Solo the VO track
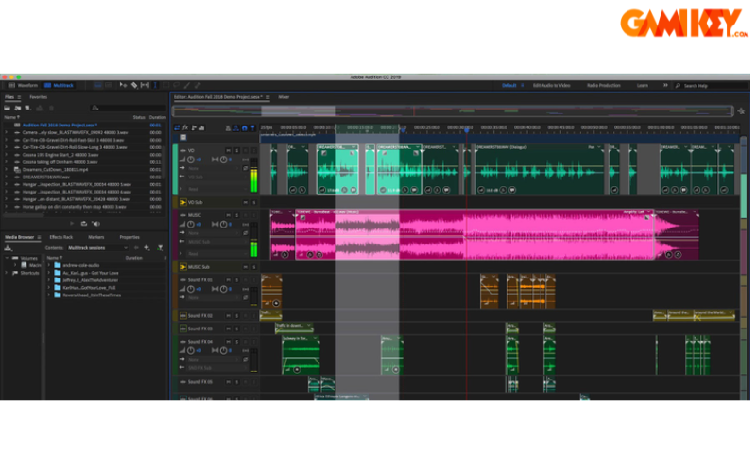Screen dimensions: 756x472 237,151
